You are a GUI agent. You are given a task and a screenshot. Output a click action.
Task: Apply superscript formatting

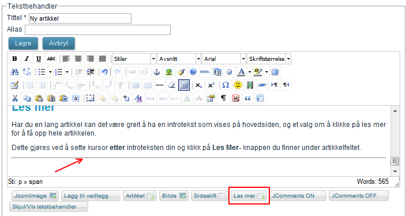(x=211, y=85)
